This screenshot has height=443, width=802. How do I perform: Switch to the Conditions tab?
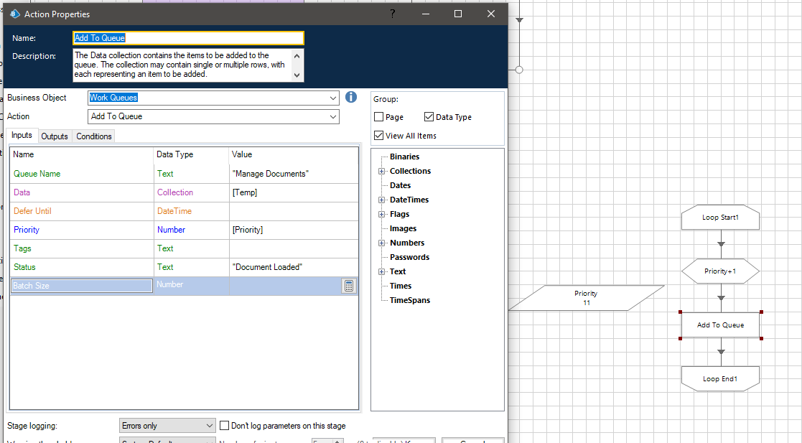[x=93, y=136]
